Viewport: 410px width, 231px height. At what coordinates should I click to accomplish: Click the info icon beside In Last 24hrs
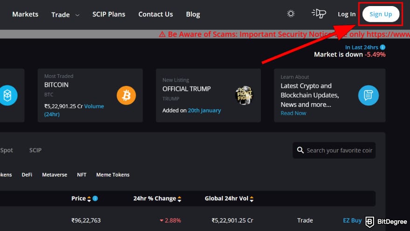coord(383,47)
